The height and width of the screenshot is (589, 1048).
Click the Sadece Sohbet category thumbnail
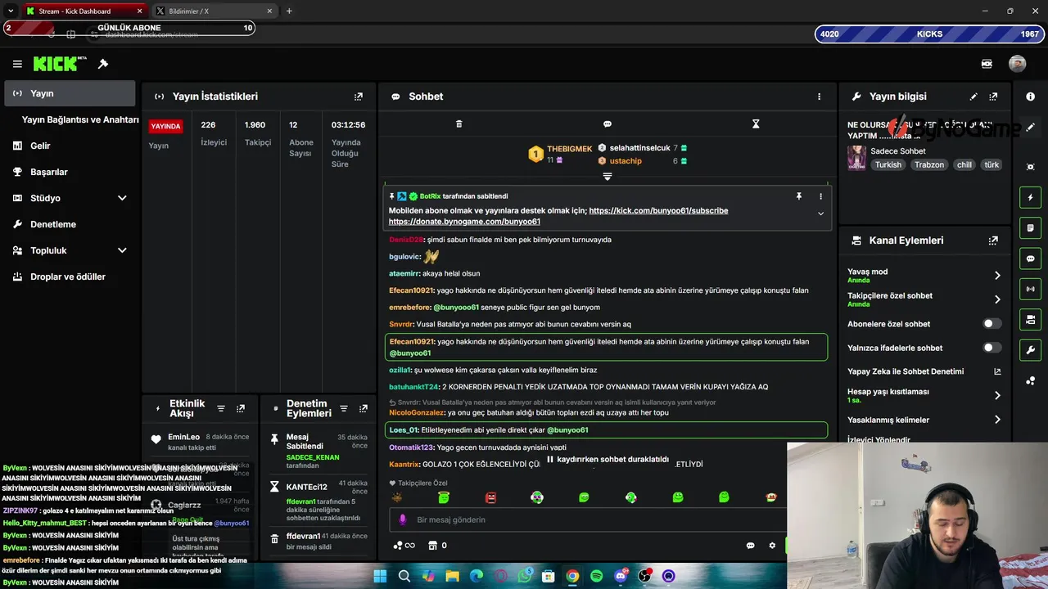point(856,158)
